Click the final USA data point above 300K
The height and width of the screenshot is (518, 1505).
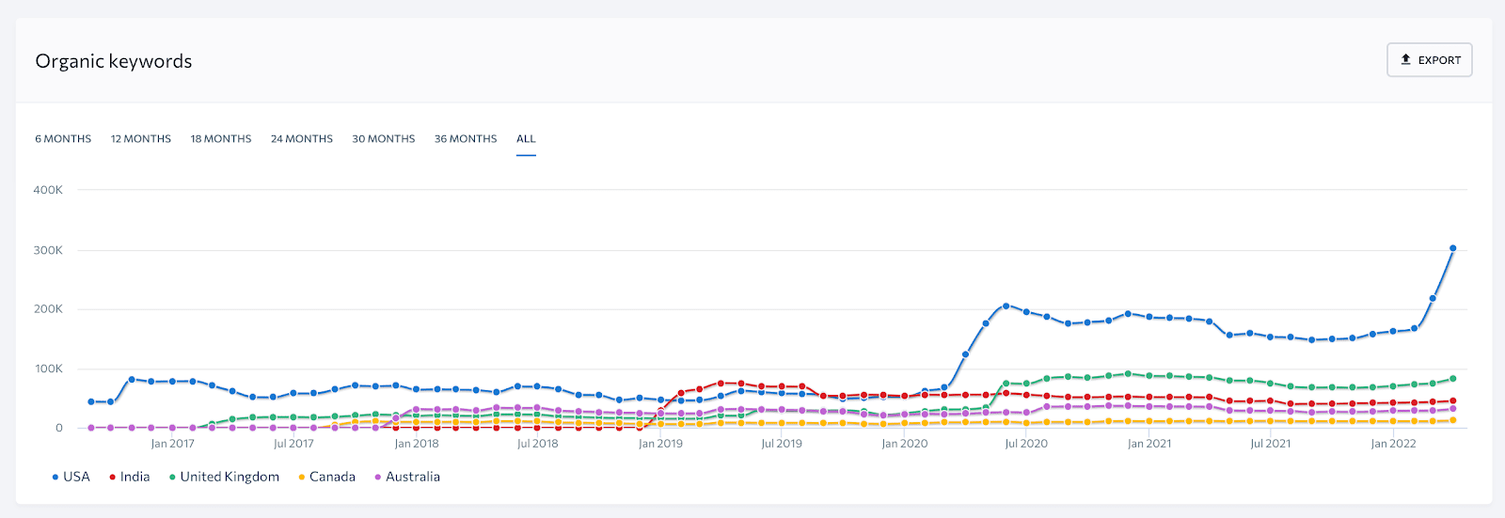coord(1453,248)
